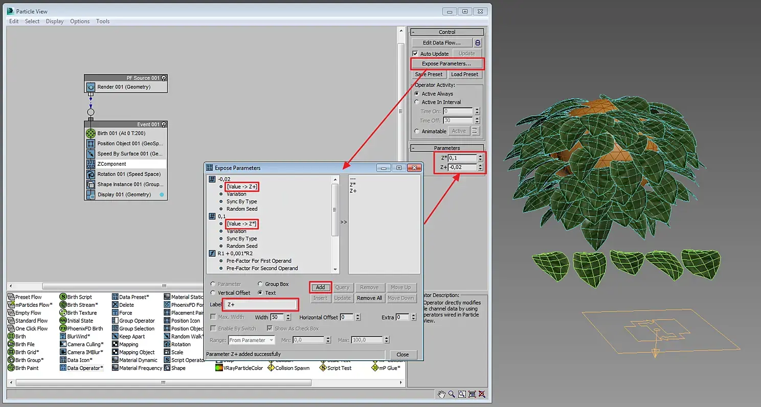Select the Text radio option
This screenshot has width=761, height=407.
[260, 293]
